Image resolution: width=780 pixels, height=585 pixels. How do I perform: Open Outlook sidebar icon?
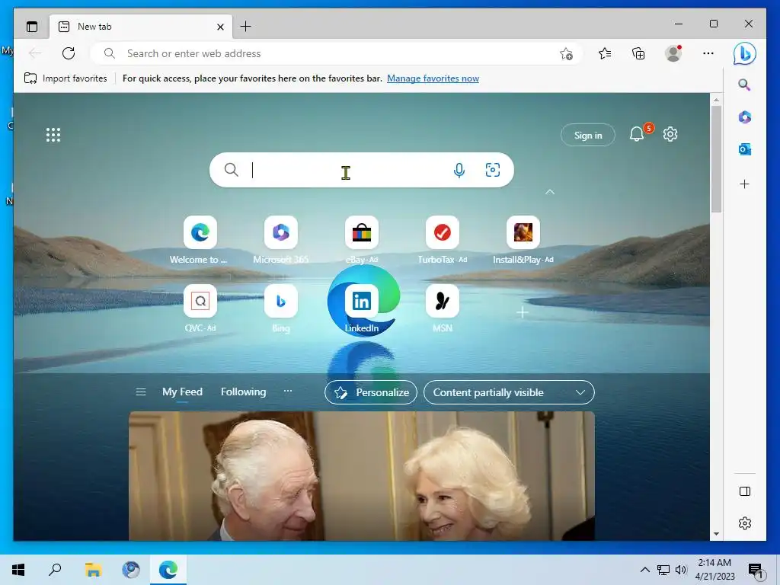coord(745,149)
